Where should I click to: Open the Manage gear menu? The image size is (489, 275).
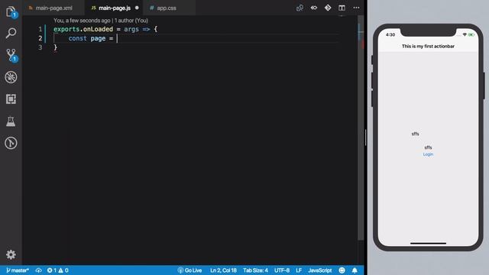click(11, 254)
